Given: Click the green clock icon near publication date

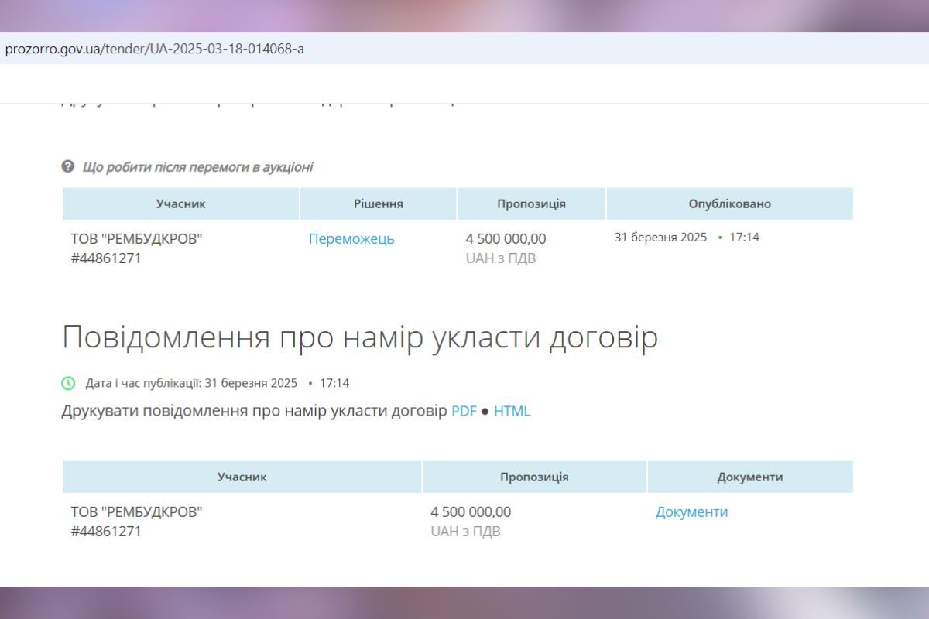Looking at the screenshot, I should pyautogui.click(x=68, y=383).
